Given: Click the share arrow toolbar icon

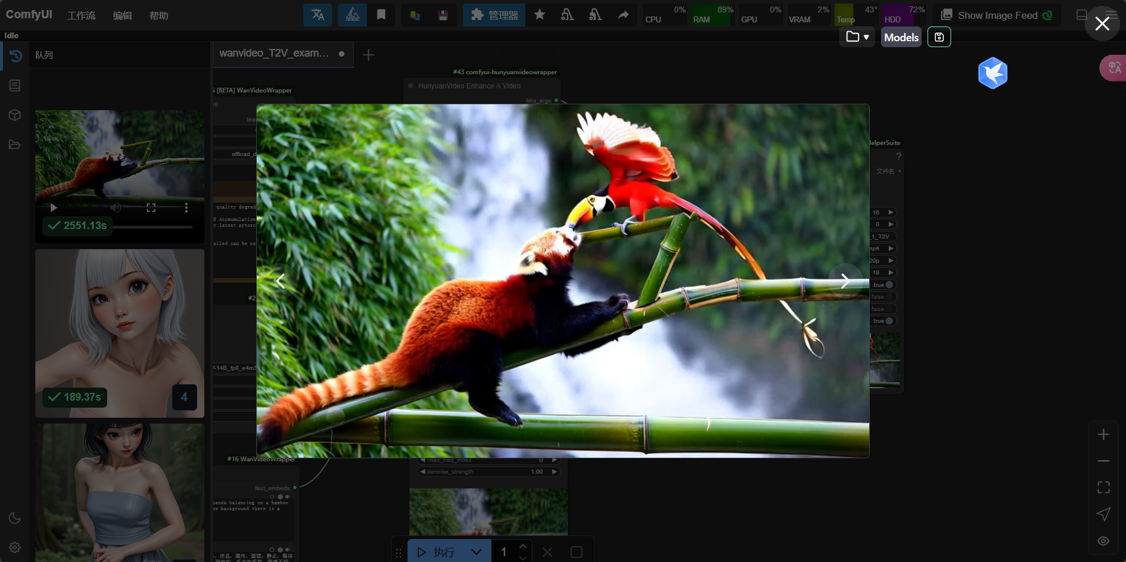Looking at the screenshot, I should [624, 15].
